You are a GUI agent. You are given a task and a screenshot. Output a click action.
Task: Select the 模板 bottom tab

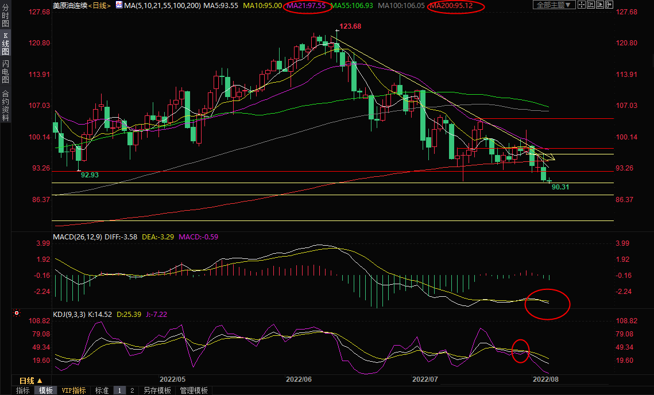point(46,390)
